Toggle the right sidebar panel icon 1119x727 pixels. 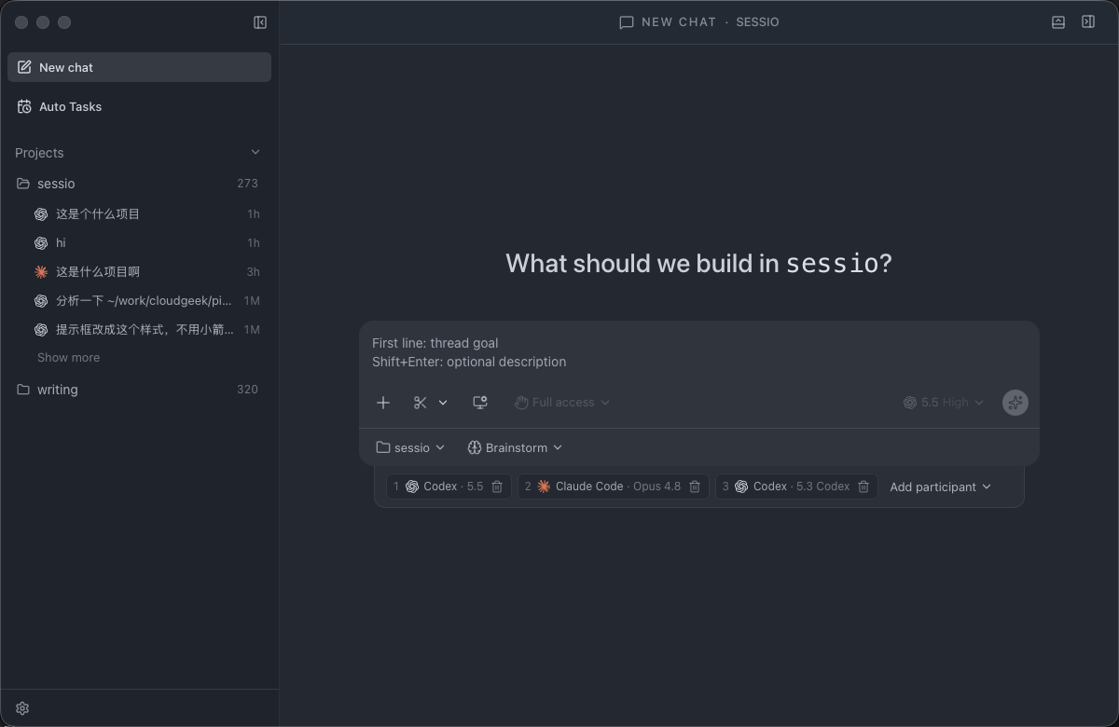click(x=1088, y=22)
